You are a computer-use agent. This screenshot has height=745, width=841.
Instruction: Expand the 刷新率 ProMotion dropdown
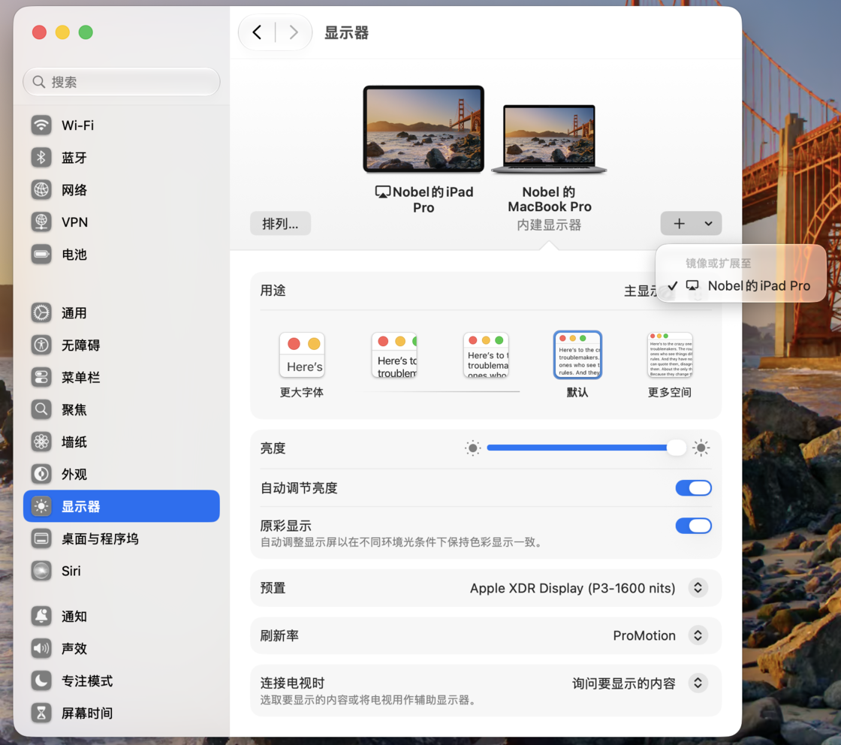click(698, 635)
